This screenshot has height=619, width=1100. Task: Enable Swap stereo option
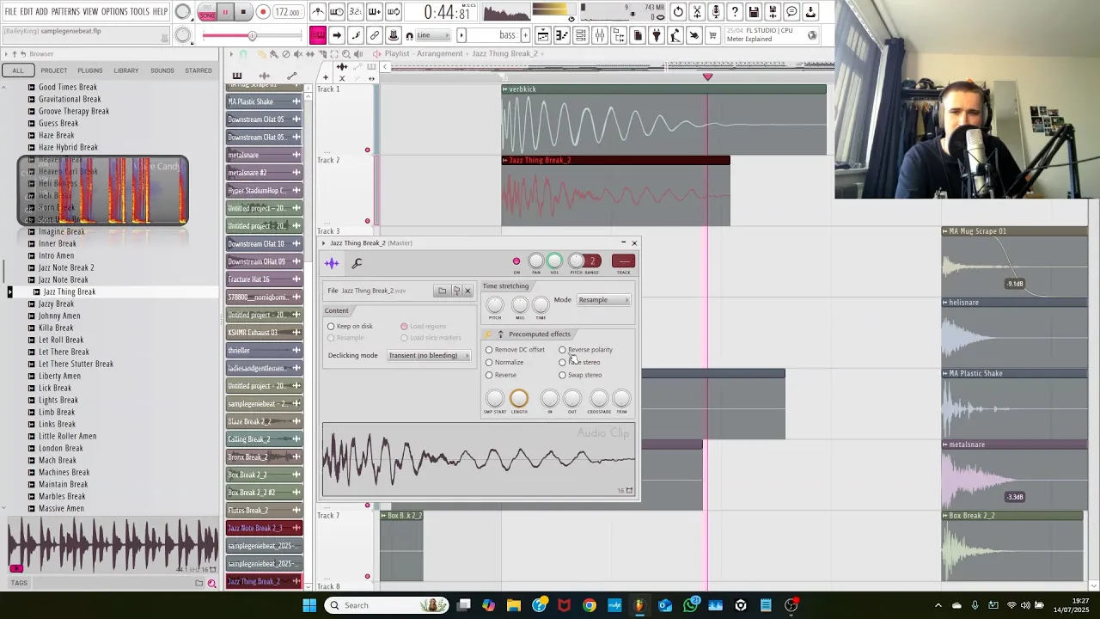(562, 375)
